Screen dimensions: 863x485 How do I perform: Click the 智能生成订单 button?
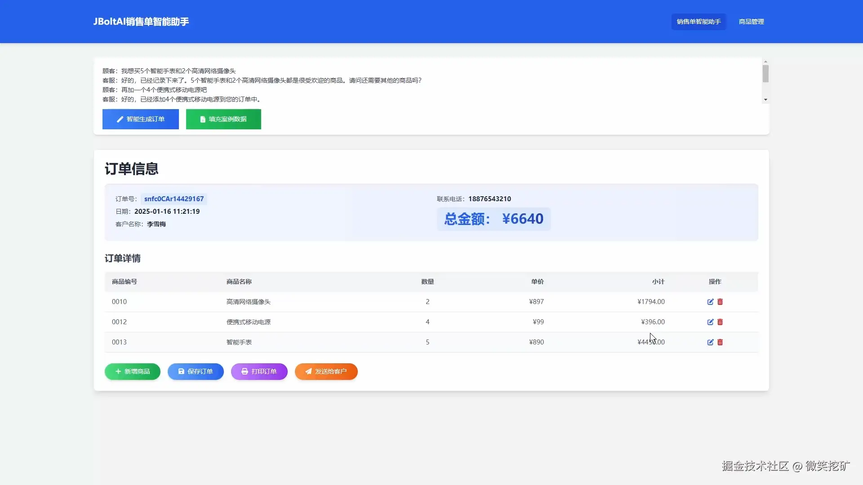pos(140,119)
